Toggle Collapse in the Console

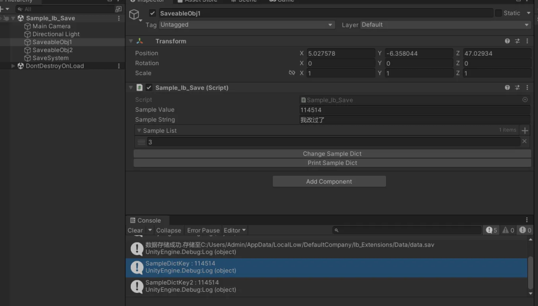pos(169,230)
